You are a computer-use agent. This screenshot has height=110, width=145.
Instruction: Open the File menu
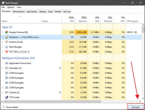(3, 7)
